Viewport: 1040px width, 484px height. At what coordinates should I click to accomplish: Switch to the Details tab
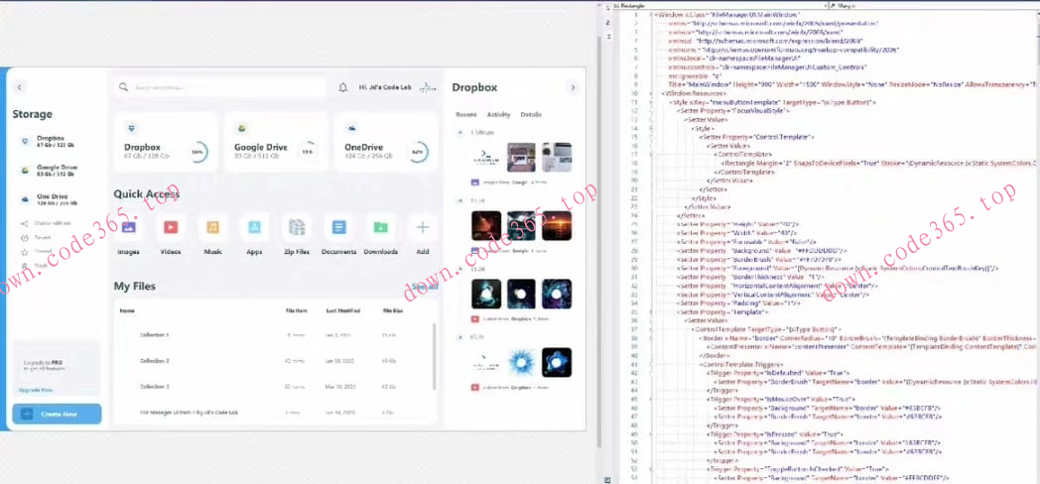(x=531, y=115)
